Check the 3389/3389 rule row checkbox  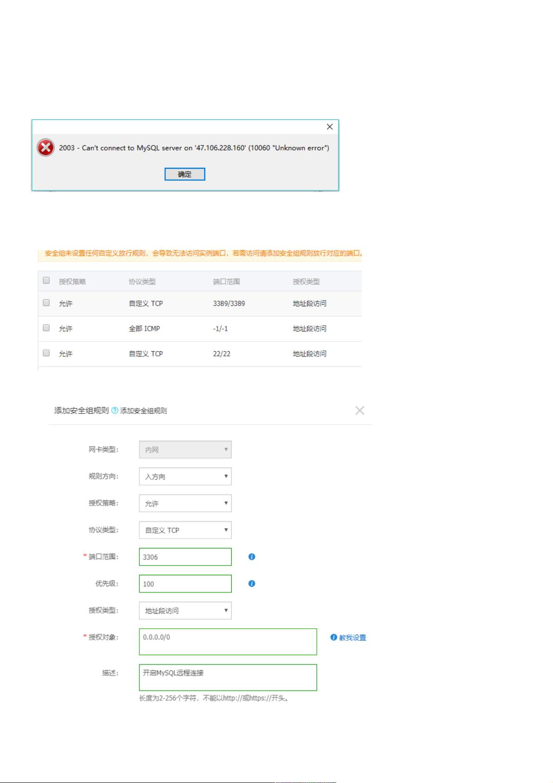coord(46,303)
